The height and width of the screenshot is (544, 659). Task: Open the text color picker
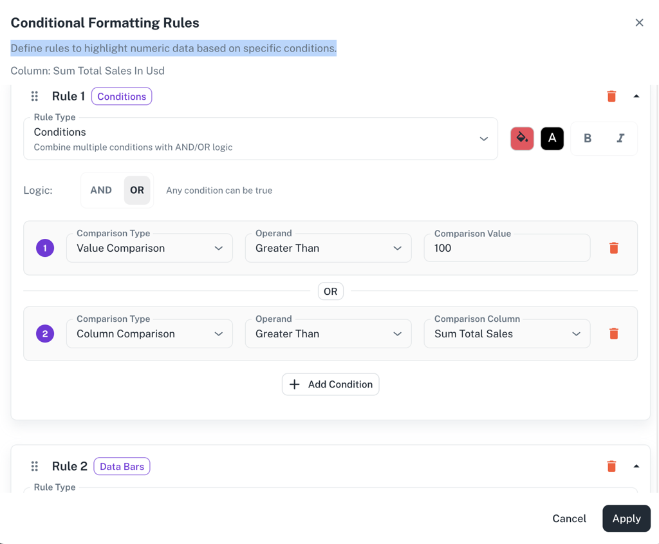point(552,138)
